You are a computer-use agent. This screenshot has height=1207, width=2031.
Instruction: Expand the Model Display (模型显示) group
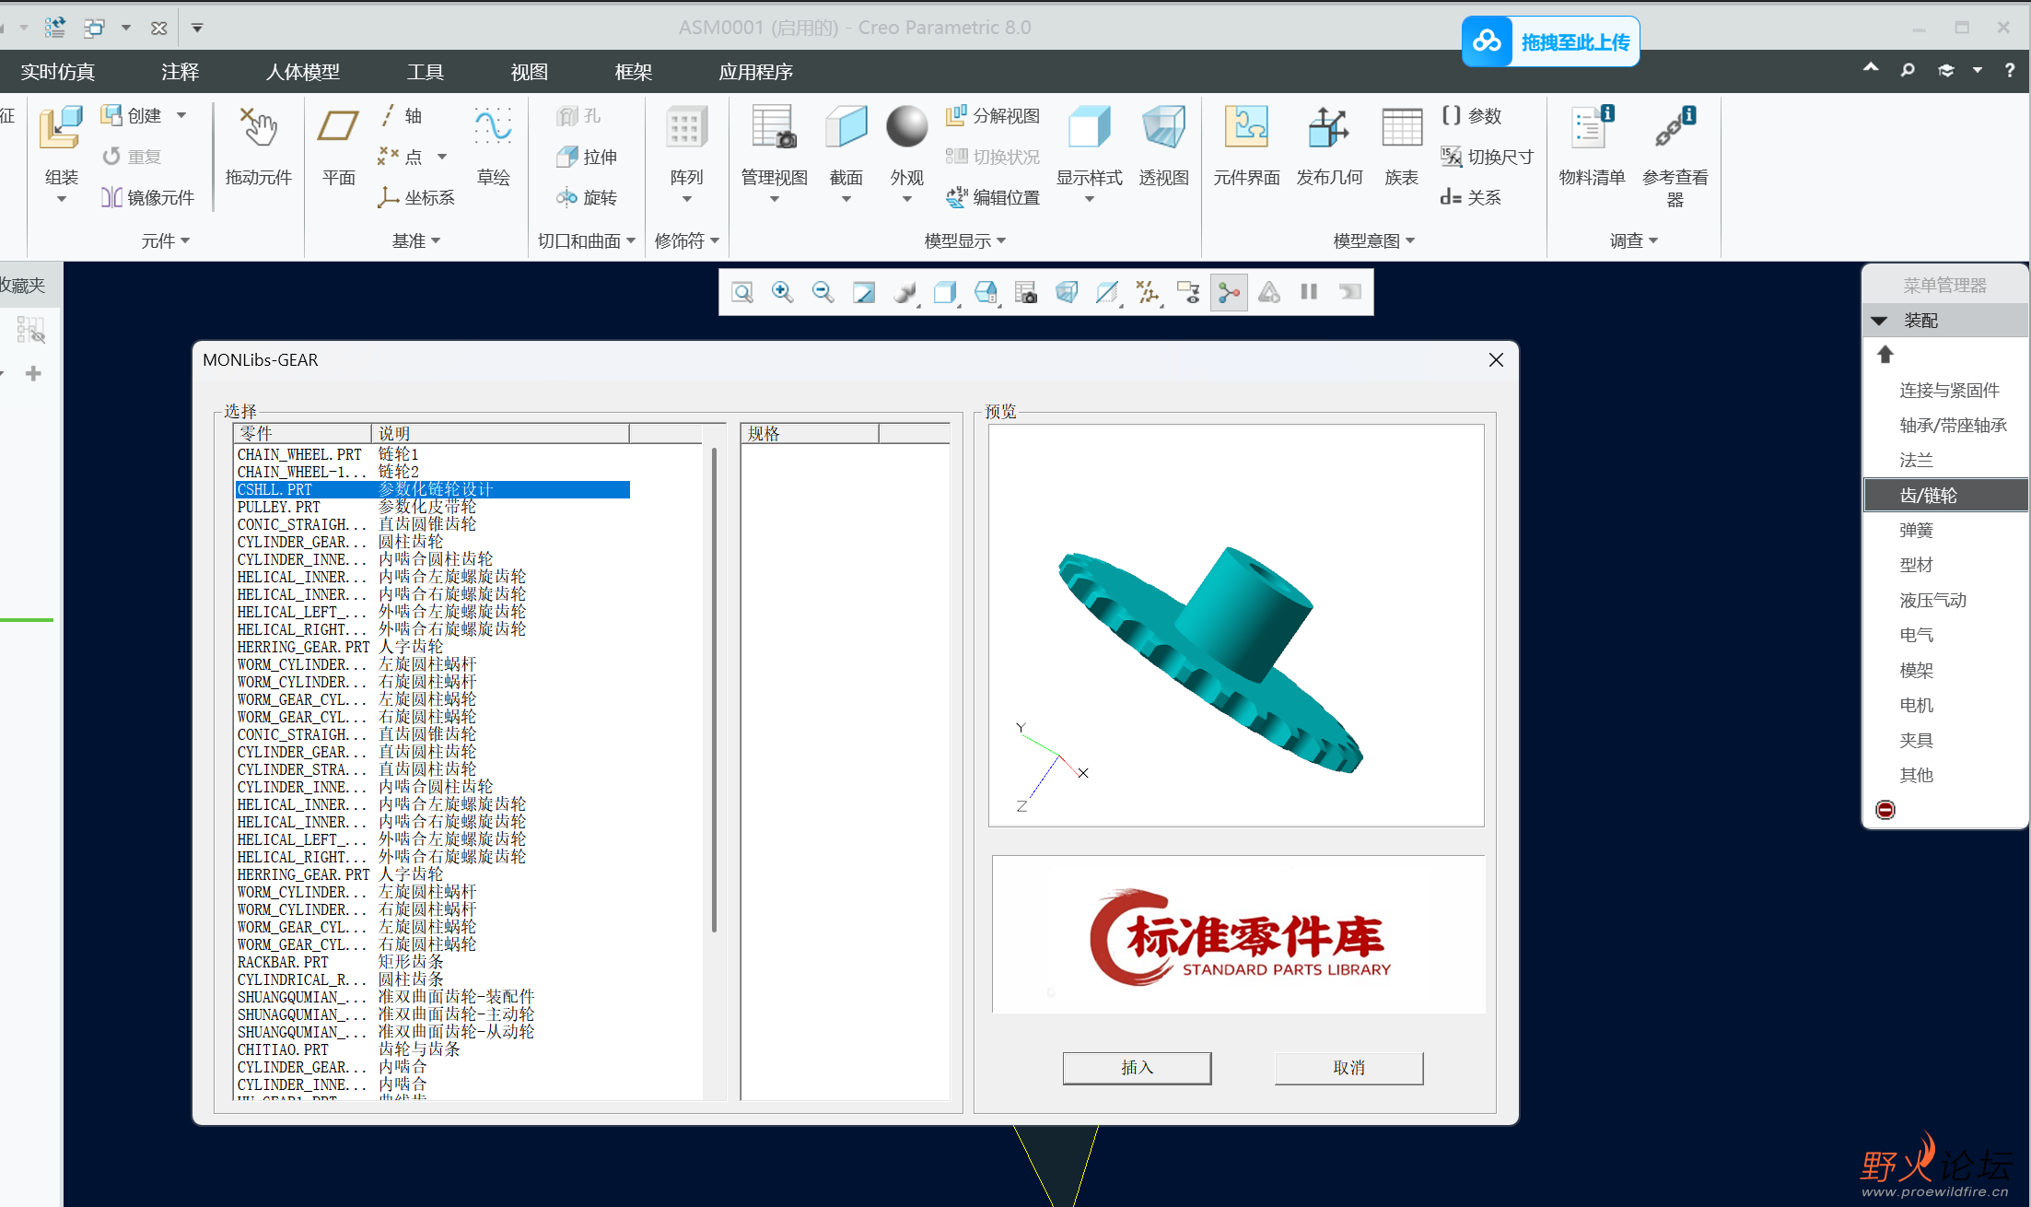[x=964, y=241]
